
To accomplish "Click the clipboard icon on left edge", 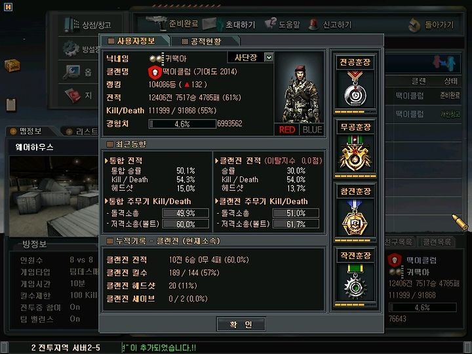I will [x=11, y=104].
